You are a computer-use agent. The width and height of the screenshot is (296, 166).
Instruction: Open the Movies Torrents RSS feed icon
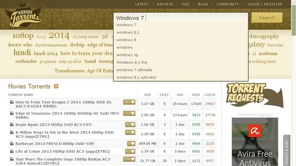(x=56, y=86)
